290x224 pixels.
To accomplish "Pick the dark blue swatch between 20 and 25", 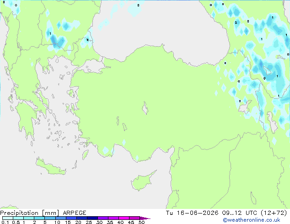I will [82, 218].
